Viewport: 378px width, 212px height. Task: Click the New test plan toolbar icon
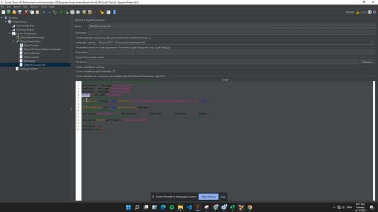[x=4, y=12]
